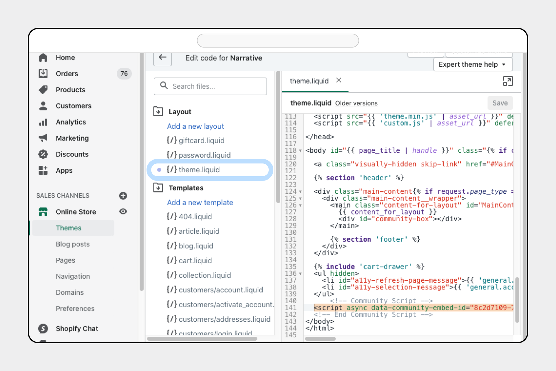This screenshot has width=556, height=371.
Task: Click code editor vertical scrollbar
Action: coord(517,300)
